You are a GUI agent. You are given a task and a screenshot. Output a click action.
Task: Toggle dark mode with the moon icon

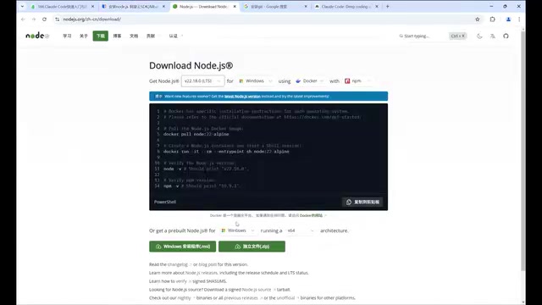tap(479, 36)
